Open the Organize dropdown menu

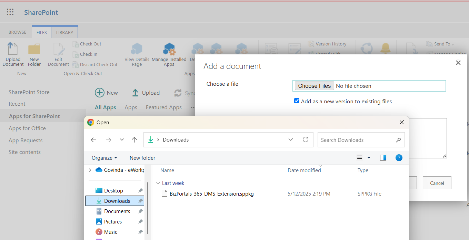(x=104, y=158)
